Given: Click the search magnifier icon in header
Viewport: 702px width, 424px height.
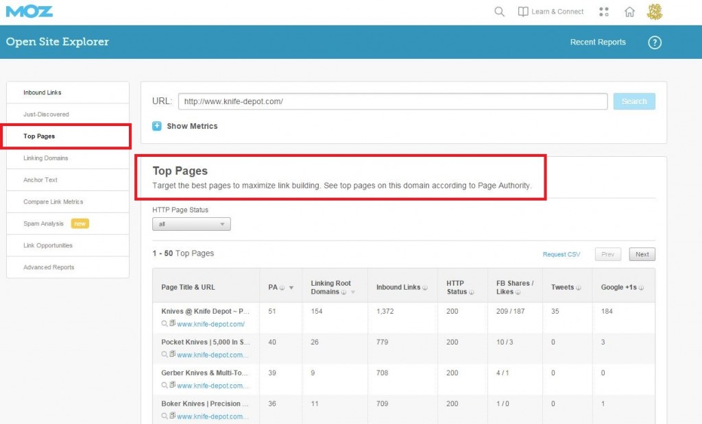Looking at the screenshot, I should tap(500, 12).
